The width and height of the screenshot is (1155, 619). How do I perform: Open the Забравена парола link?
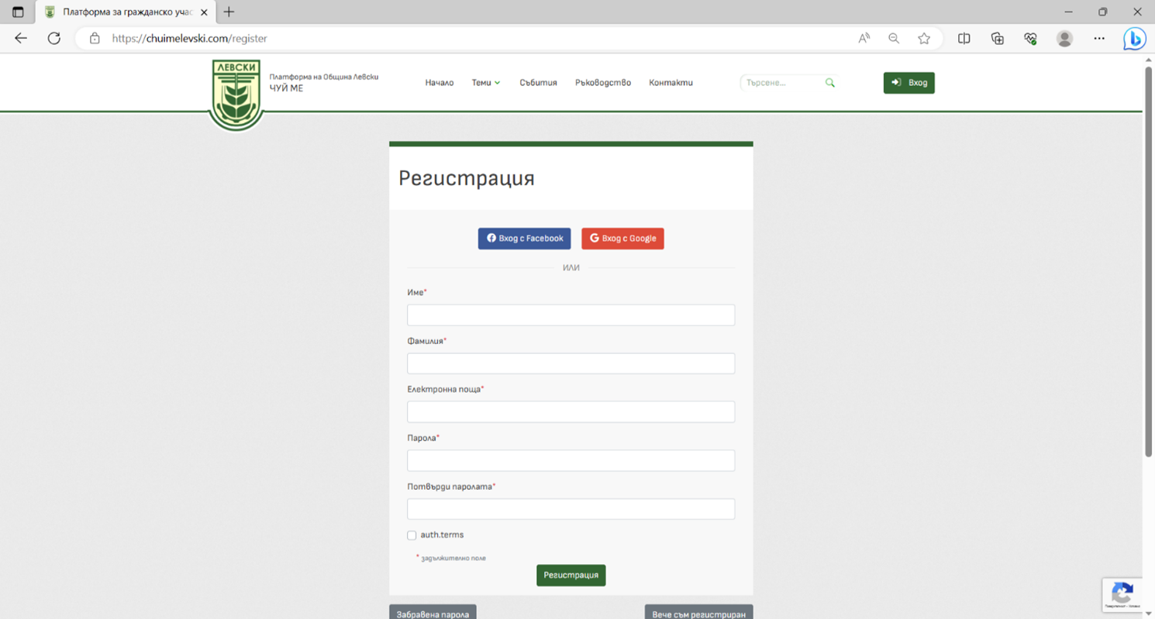coord(433,613)
